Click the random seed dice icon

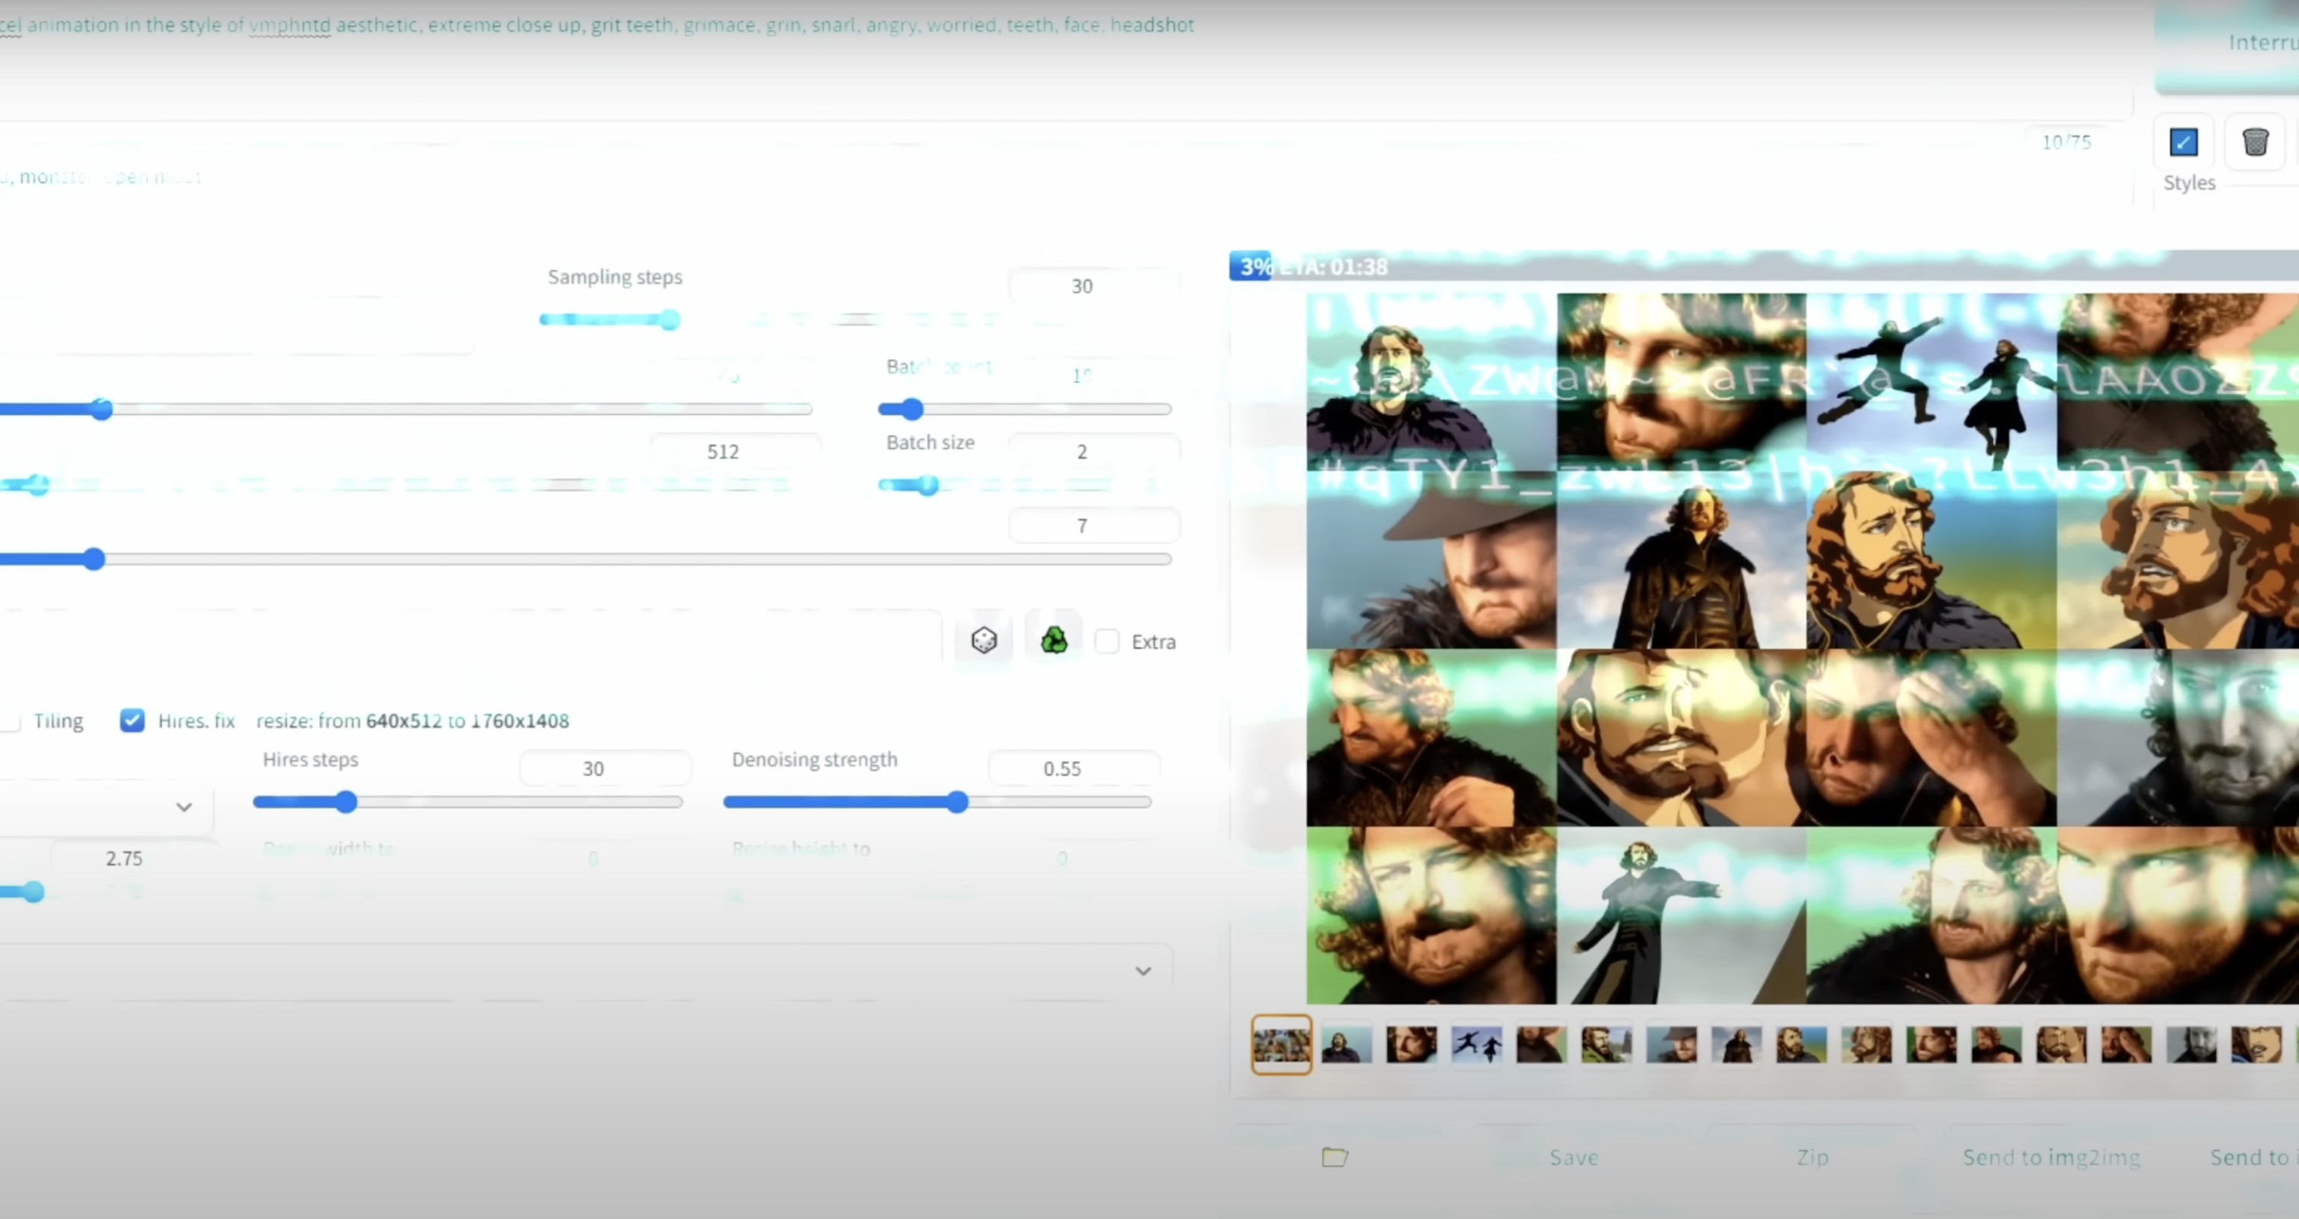984,640
